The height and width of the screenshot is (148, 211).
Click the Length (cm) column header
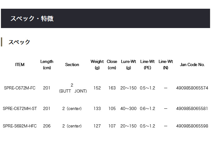click(47, 64)
